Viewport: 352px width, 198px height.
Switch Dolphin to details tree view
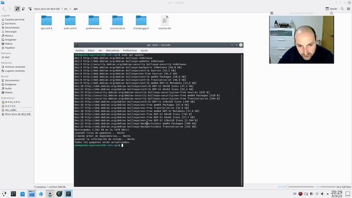30,9
